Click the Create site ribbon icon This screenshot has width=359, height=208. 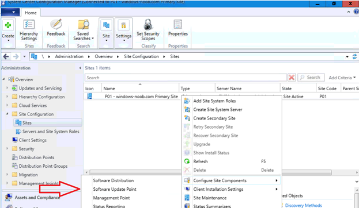(x=8, y=25)
